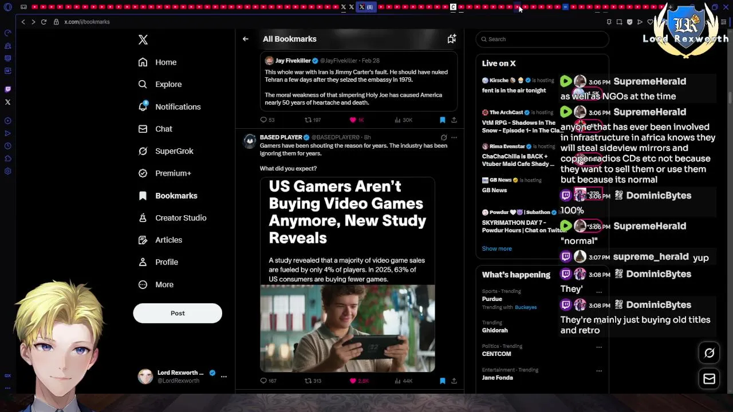Reload the browser page
The image size is (733, 412).
[x=44, y=22]
